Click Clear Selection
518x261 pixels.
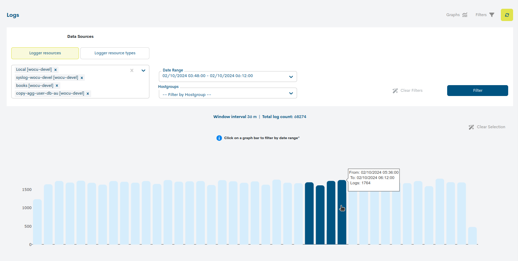coord(487,127)
